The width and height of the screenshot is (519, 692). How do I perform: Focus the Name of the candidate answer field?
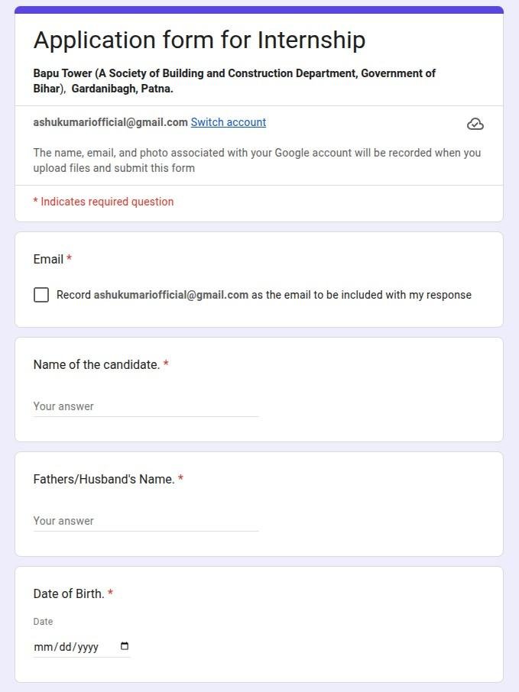146,406
